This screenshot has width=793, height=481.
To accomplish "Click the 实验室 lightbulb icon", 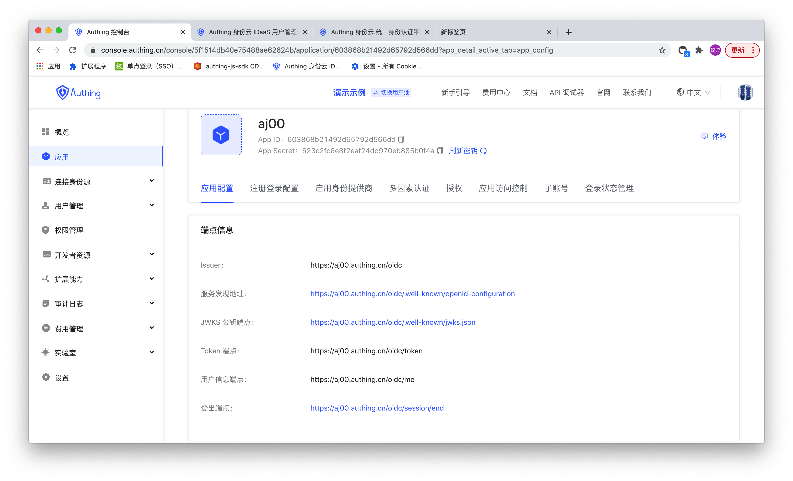I will [46, 352].
